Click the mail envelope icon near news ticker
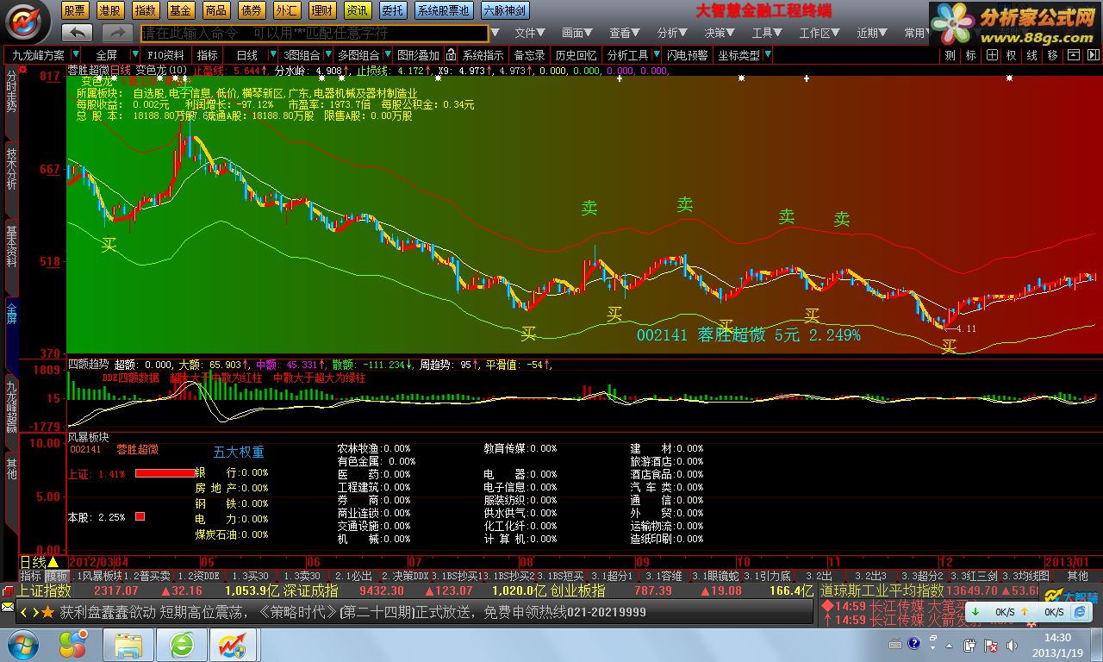This screenshot has height=662, width=1103. [x=7, y=608]
